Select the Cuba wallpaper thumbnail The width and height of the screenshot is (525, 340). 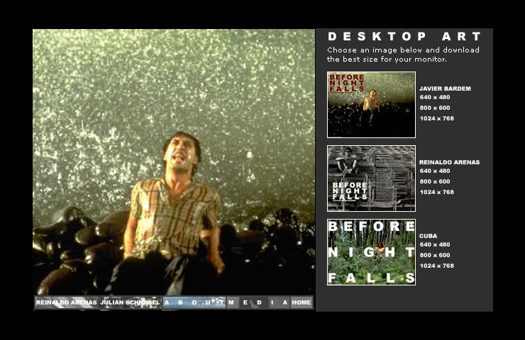[371, 252]
